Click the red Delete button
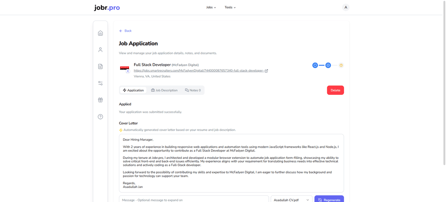This screenshot has width=446, height=202. pyautogui.click(x=335, y=90)
